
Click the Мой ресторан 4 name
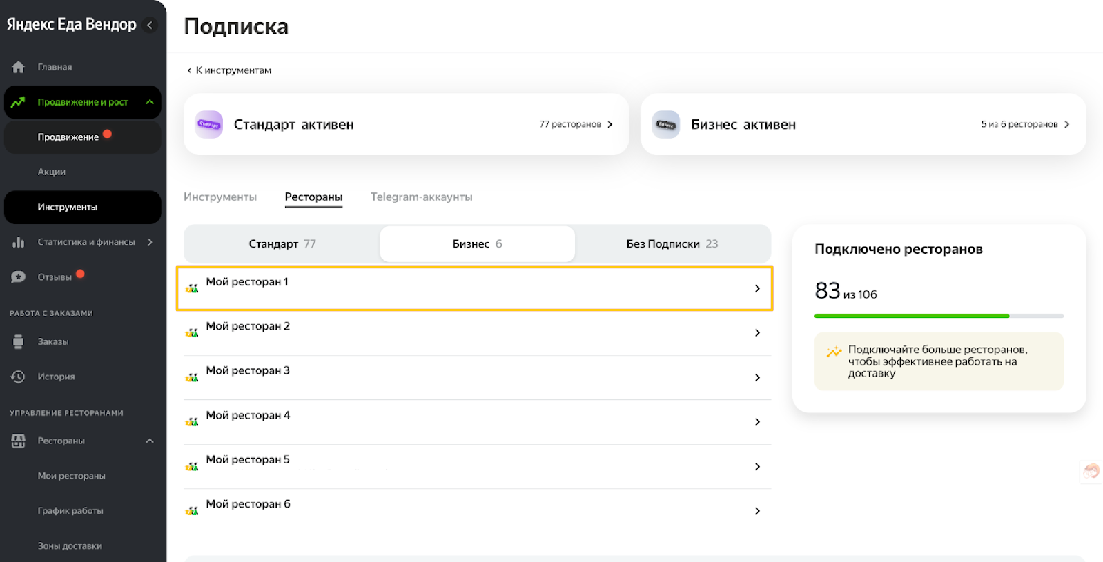[x=248, y=415]
